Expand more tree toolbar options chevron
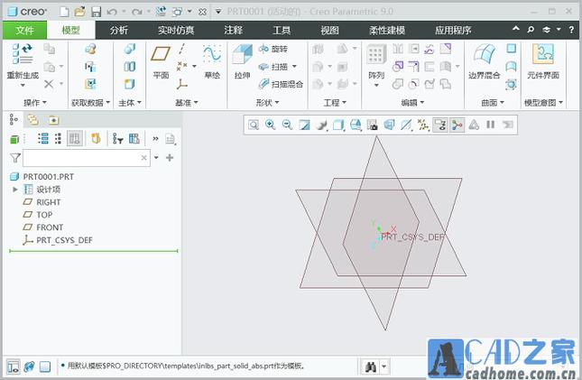The width and height of the screenshot is (582, 380). (x=155, y=139)
